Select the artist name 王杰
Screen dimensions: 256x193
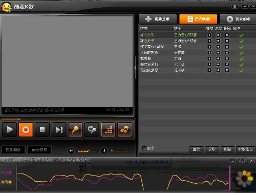pyautogui.click(x=177, y=47)
